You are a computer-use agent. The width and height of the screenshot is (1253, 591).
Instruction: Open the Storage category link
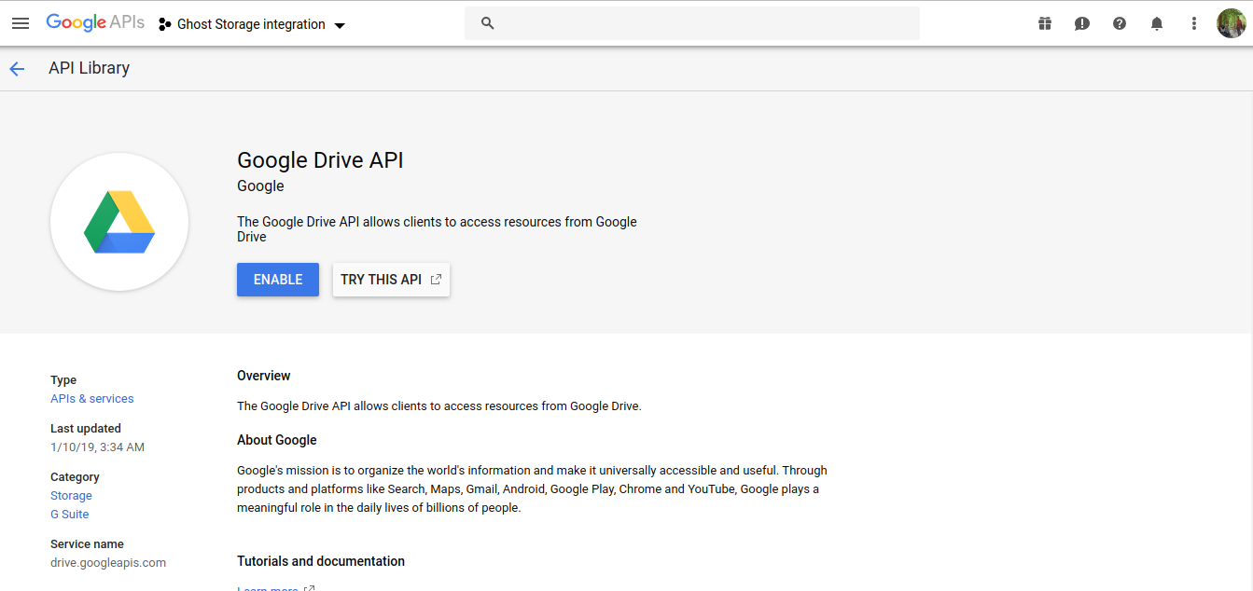click(71, 496)
